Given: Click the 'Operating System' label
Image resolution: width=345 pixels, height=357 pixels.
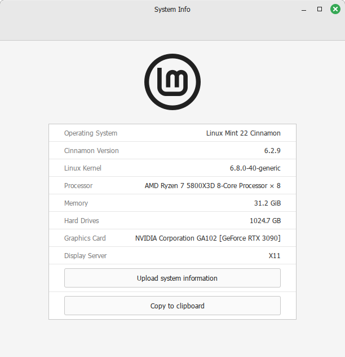Looking at the screenshot, I should click(91, 133).
